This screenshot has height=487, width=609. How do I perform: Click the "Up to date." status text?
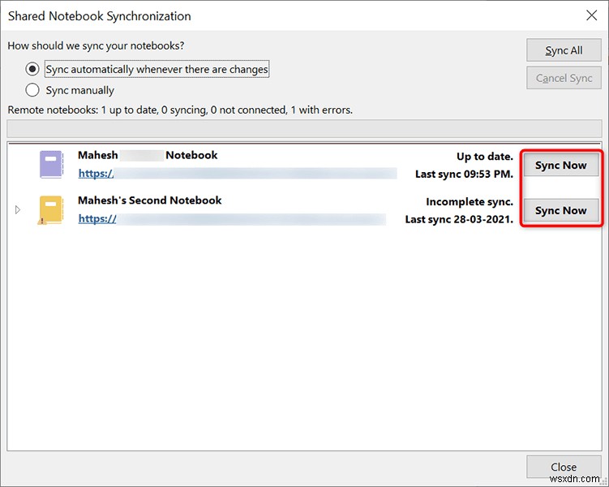pyautogui.click(x=484, y=157)
